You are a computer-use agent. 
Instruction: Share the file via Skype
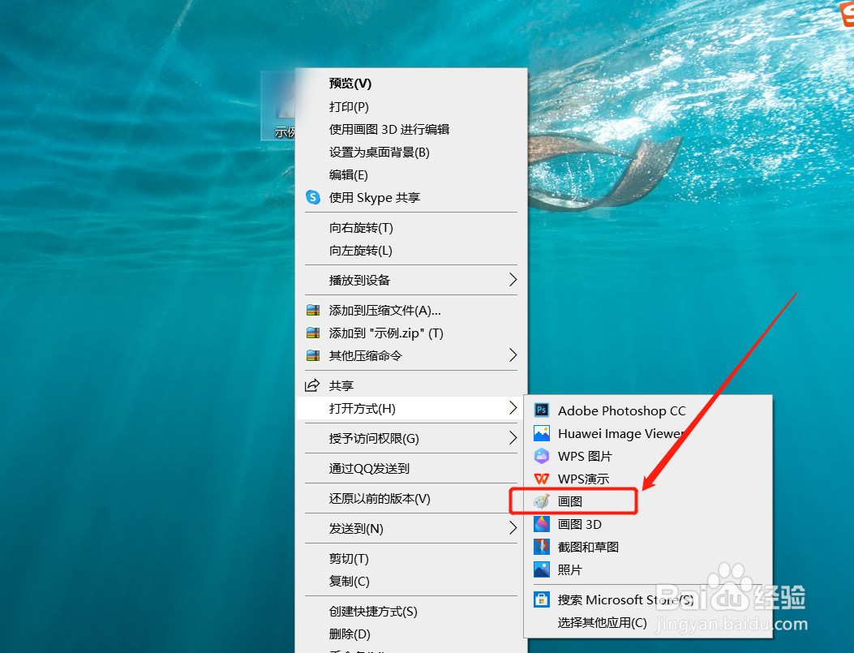pos(380,197)
